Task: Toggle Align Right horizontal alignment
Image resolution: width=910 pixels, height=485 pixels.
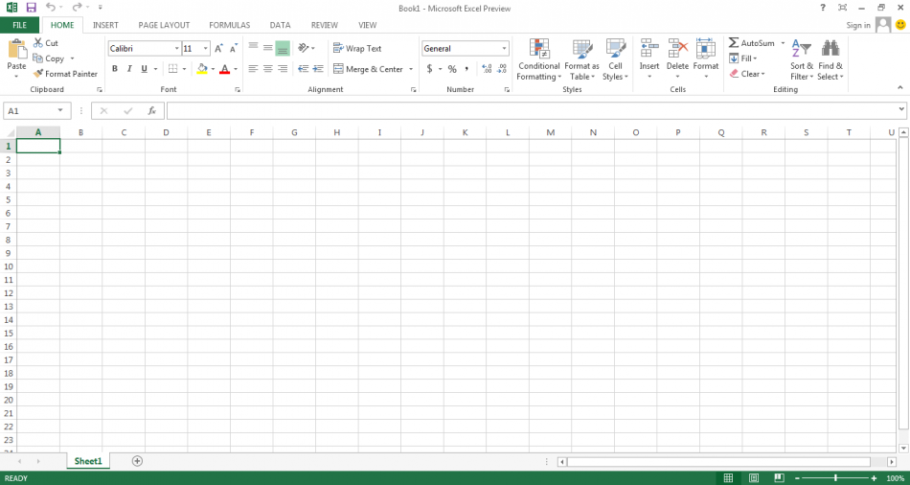Action: [283, 69]
